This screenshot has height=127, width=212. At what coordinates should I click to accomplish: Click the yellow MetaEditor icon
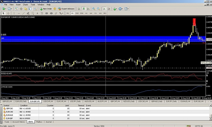pos(55,9)
